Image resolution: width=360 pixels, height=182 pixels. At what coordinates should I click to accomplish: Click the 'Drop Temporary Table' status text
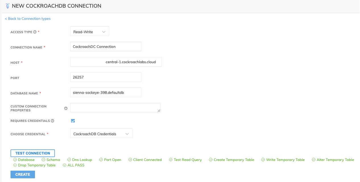pos(37,165)
